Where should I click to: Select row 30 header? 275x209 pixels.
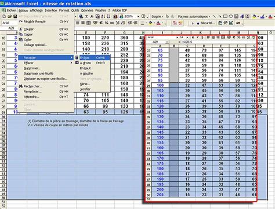click(x=3, y=117)
